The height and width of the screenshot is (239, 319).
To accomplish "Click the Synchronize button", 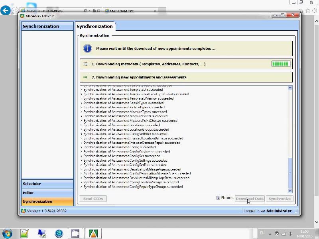I will tap(279, 198).
